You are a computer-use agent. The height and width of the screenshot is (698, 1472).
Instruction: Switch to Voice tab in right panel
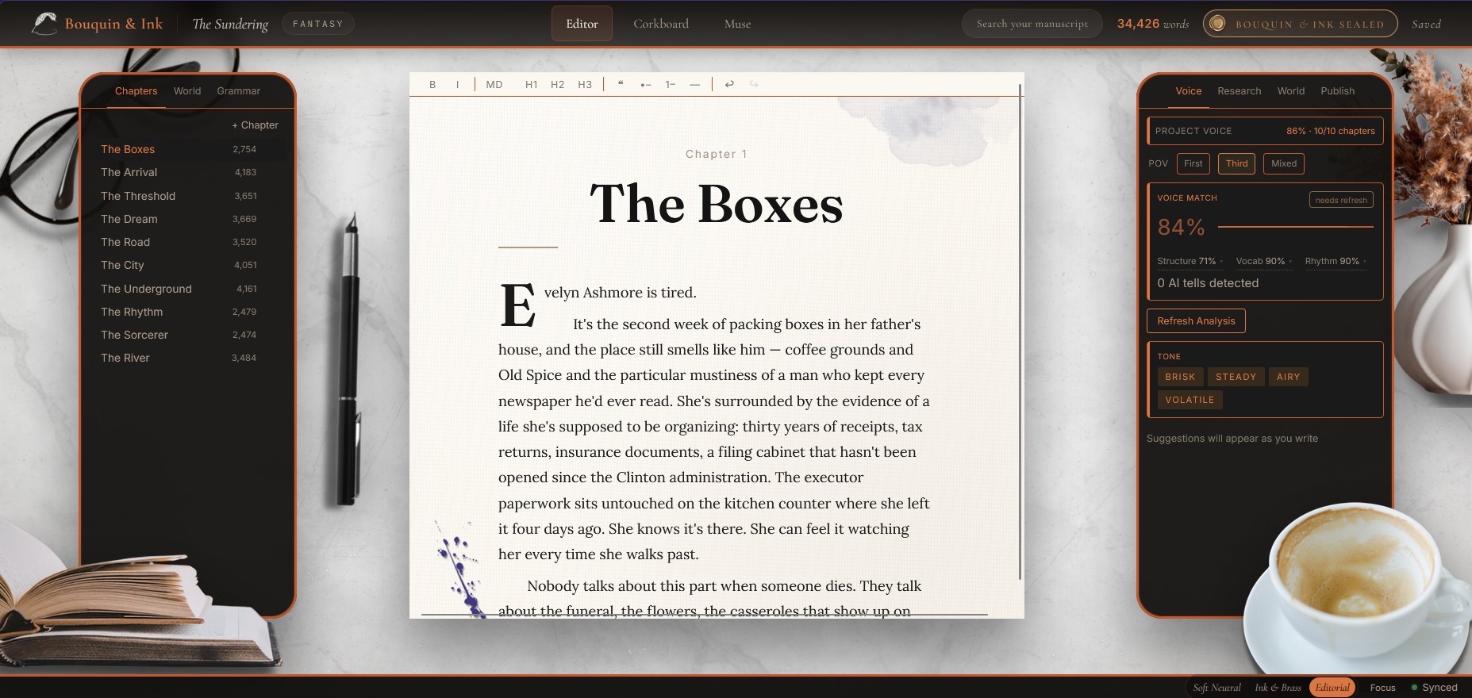click(x=1188, y=91)
